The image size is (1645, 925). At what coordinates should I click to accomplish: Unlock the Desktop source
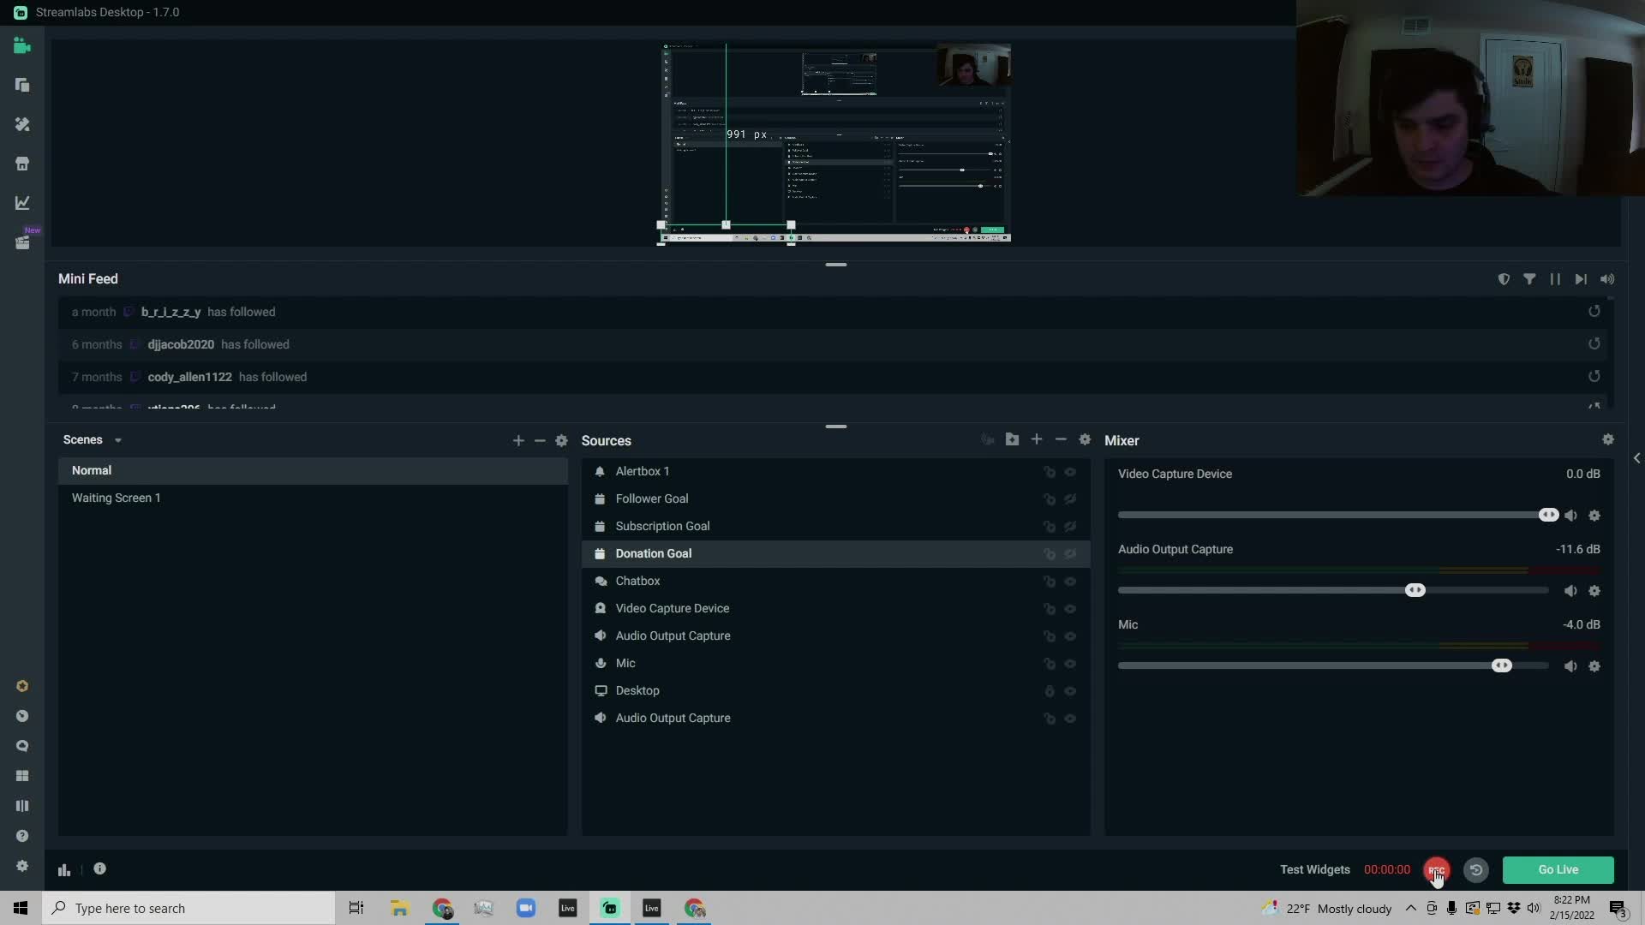1049,691
